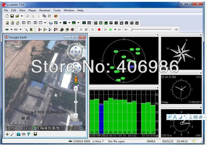Open the Help menu
Image resolution: width=210 pixels, height=145 pixels.
point(80,10)
